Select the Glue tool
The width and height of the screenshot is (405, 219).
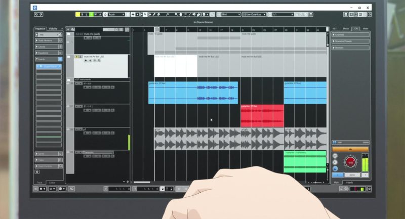pyautogui.click(x=167, y=15)
